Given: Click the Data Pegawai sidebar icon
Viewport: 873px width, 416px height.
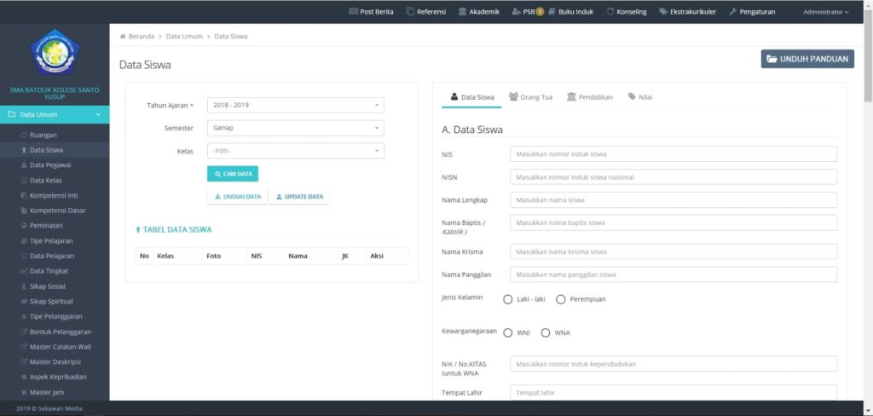Looking at the screenshot, I should 24,165.
